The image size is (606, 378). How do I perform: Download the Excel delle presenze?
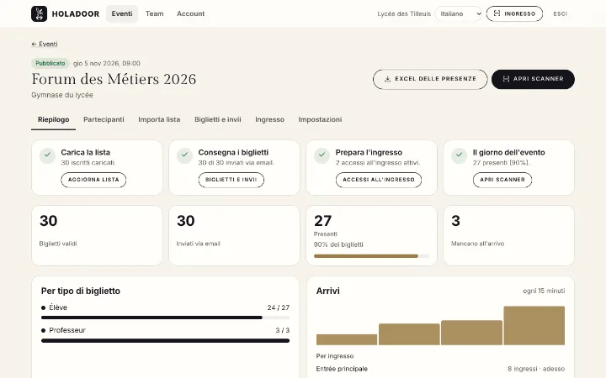[430, 79]
